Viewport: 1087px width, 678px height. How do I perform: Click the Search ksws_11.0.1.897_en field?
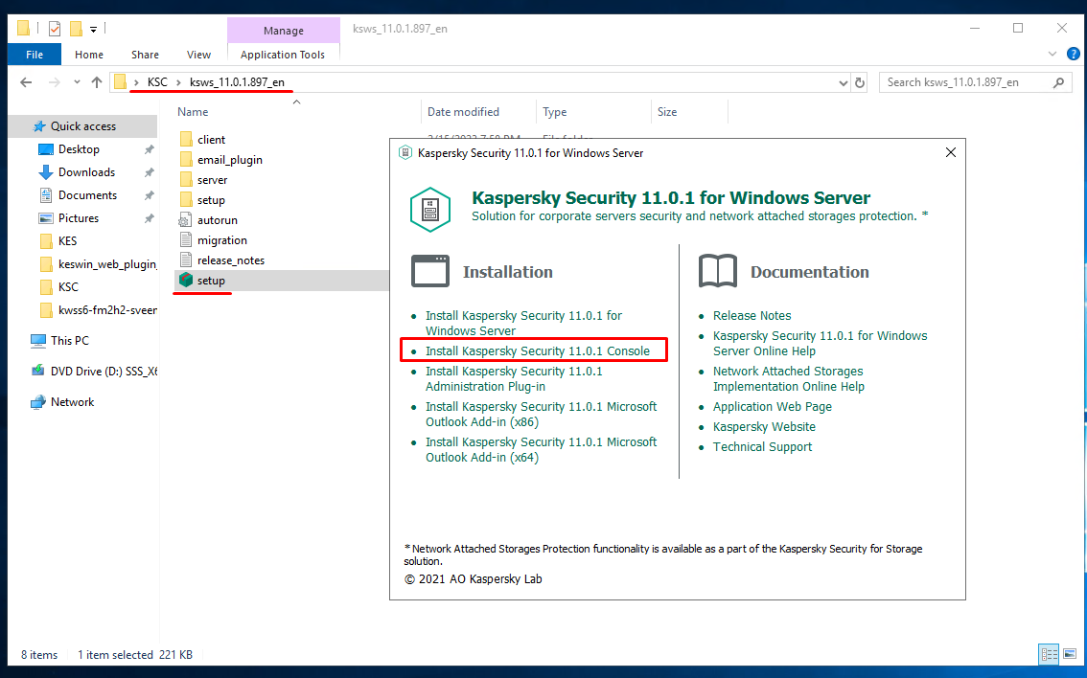point(968,82)
